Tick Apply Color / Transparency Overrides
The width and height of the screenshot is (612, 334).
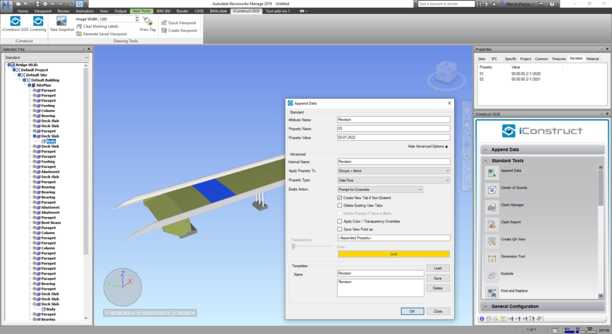coord(340,221)
